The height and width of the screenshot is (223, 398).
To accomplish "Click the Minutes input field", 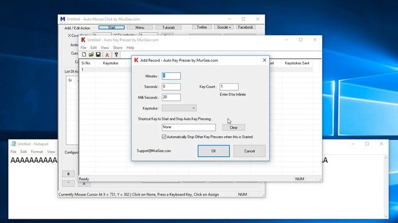I will click(x=172, y=76).
